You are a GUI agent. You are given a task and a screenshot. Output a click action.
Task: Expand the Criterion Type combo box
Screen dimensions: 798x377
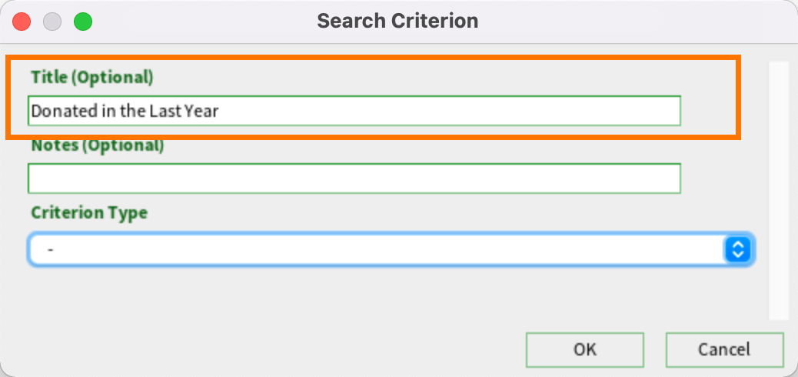(391, 249)
